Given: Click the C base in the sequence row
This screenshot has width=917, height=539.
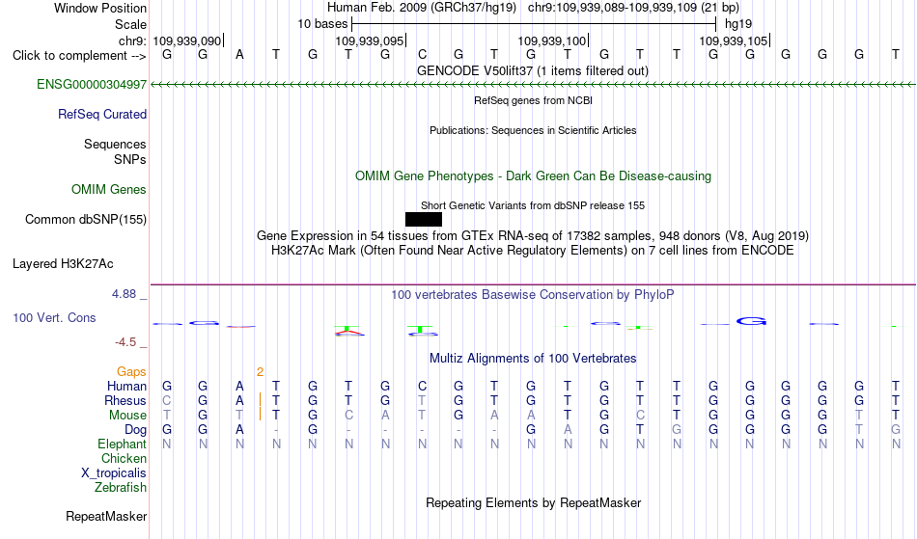Looking at the screenshot, I should (422, 54).
